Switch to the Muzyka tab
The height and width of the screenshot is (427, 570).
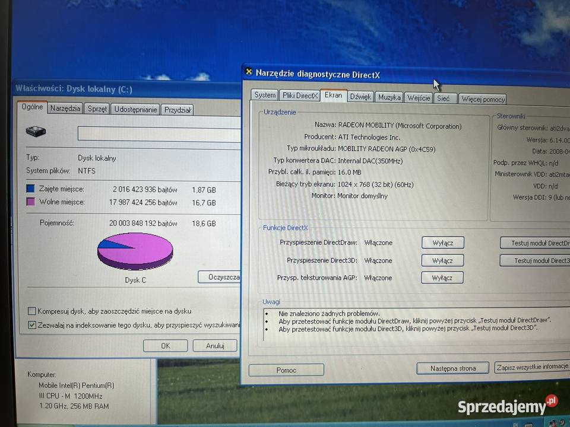pos(389,97)
